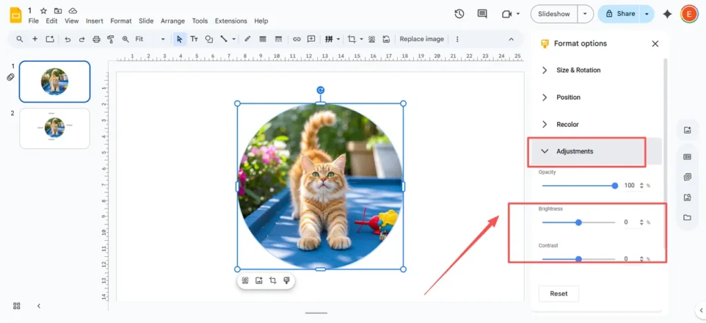
Task: Open the Google Slides home icon
Action: [16, 15]
